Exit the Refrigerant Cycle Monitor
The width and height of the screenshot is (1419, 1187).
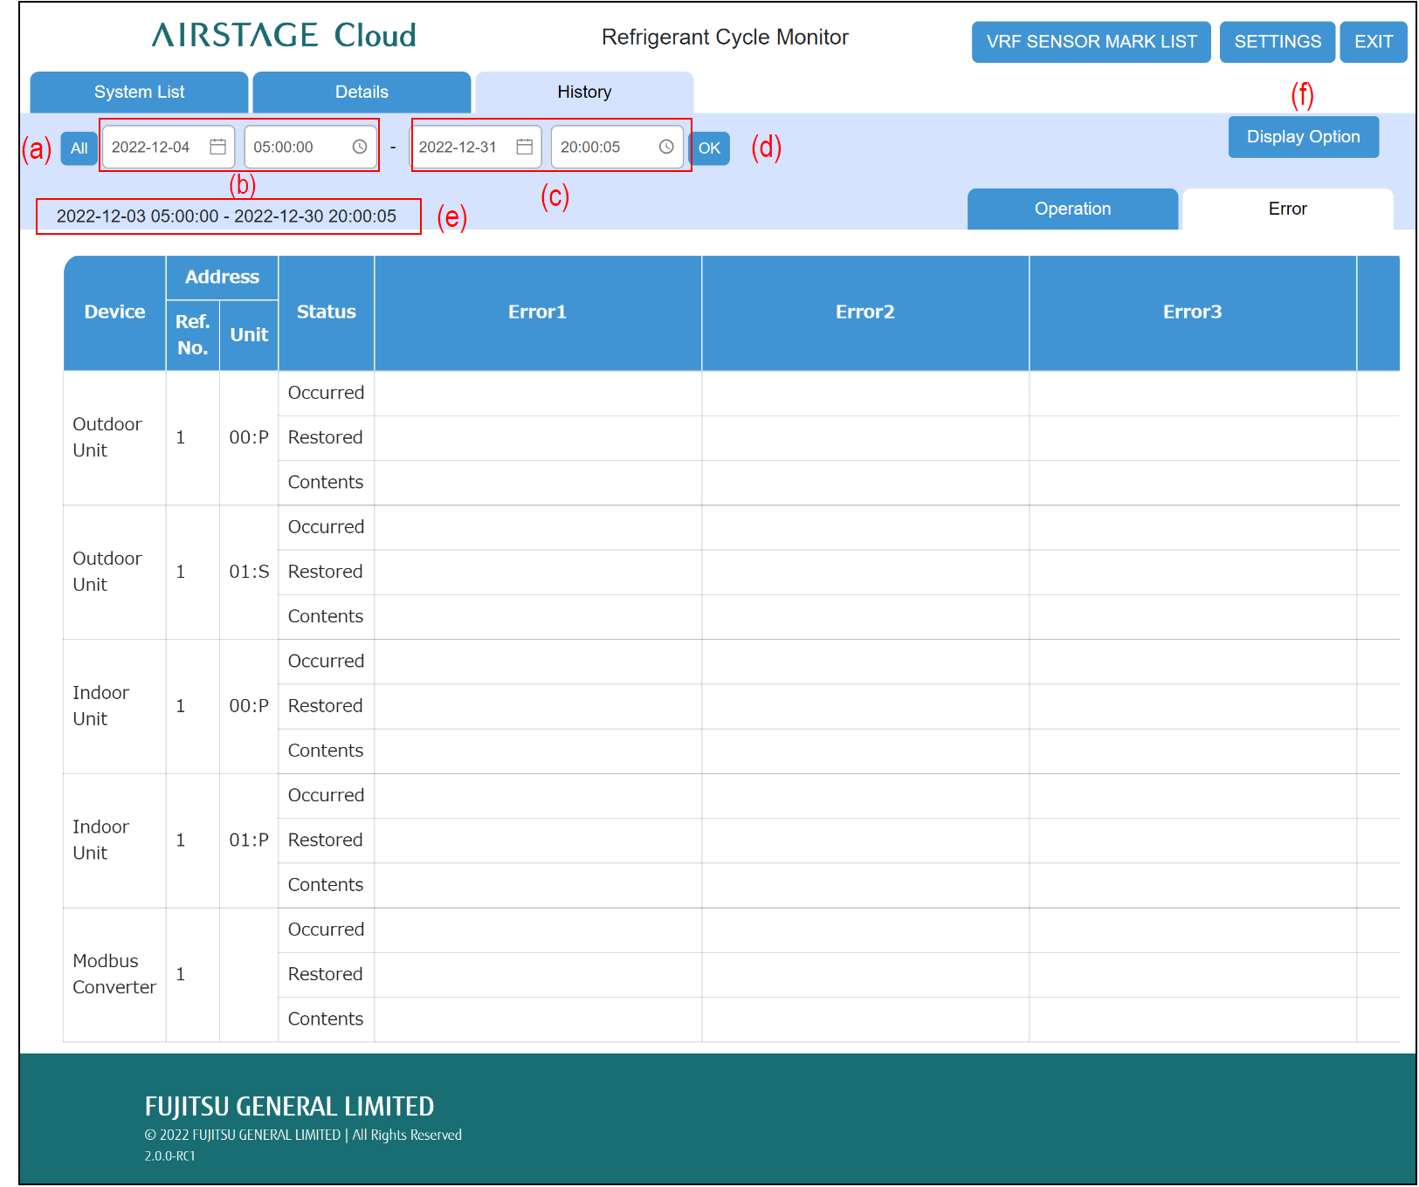1373,42
